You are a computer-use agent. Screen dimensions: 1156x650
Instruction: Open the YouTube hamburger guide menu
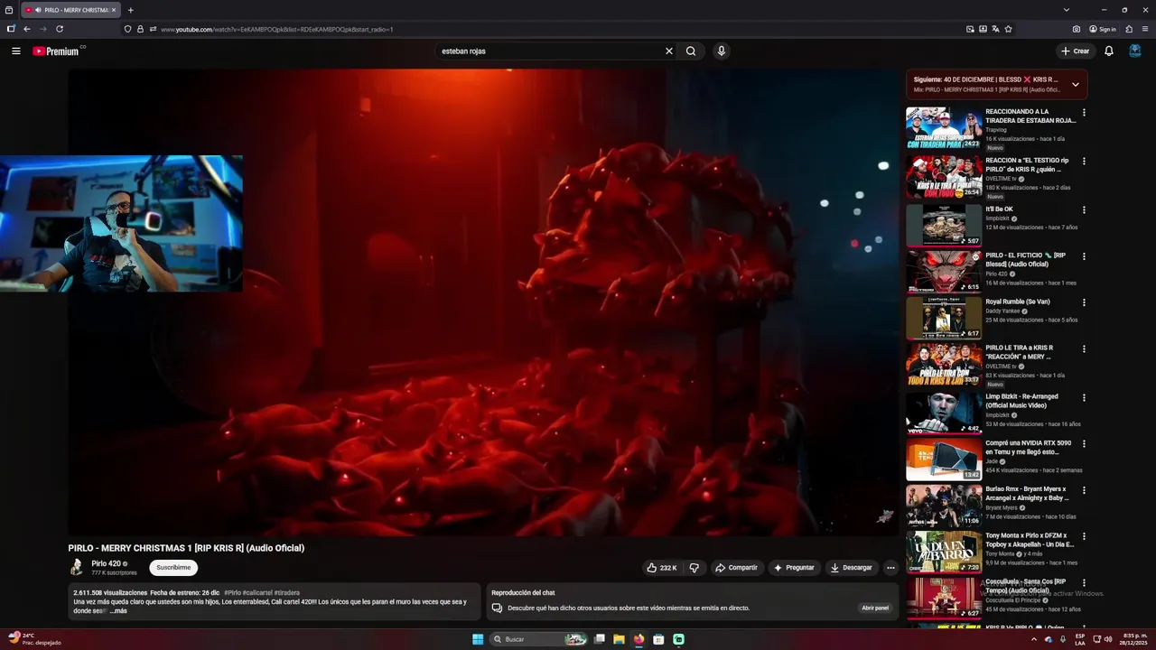tap(15, 51)
